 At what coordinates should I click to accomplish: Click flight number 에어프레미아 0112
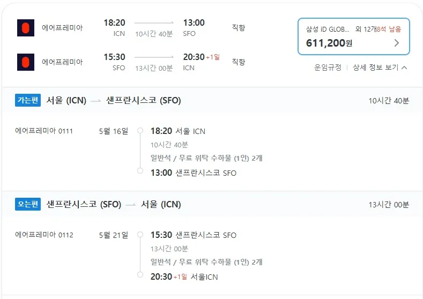click(x=44, y=235)
